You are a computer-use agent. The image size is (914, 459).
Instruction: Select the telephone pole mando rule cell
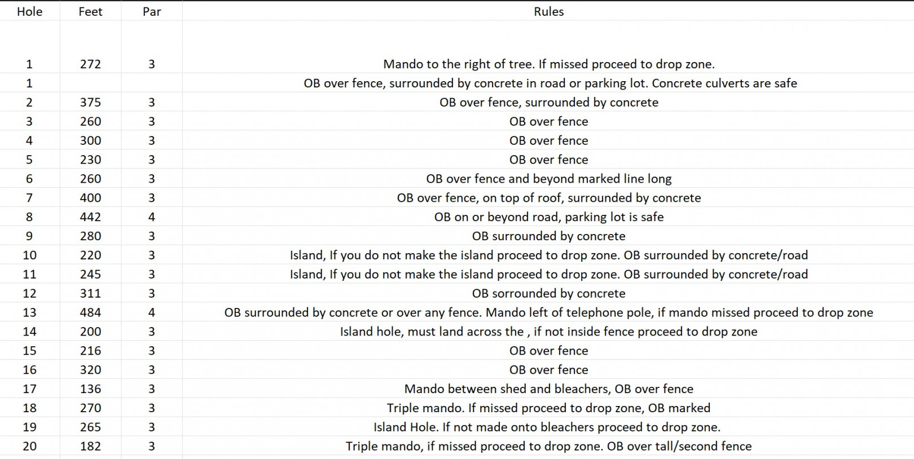coord(548,312)
